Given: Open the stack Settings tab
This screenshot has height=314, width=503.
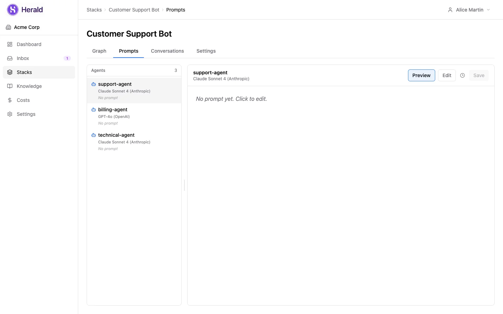Looking at the screenshot, I should click(206, 51).
